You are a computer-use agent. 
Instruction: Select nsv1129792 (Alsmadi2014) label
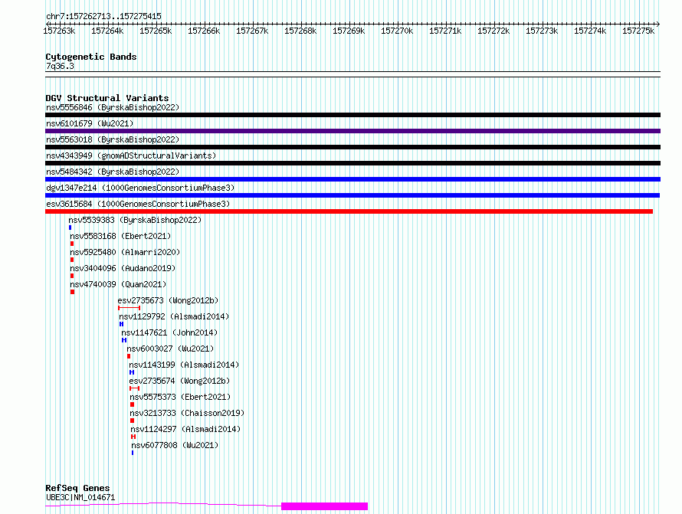(x=174, y=316)
